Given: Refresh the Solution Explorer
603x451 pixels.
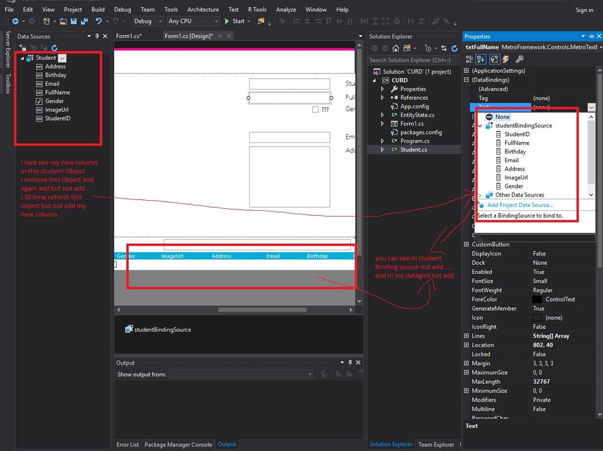Looking at the screenshot, I should pos(455,48).
